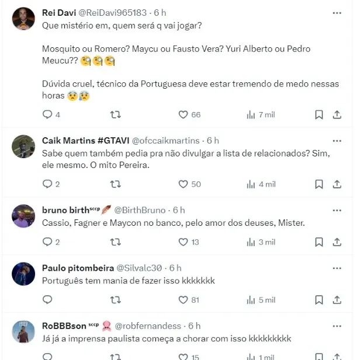This screenshot has height=360, width=361.
Task: Reply to Caik Martins' tweet
Action: point(48,184)
